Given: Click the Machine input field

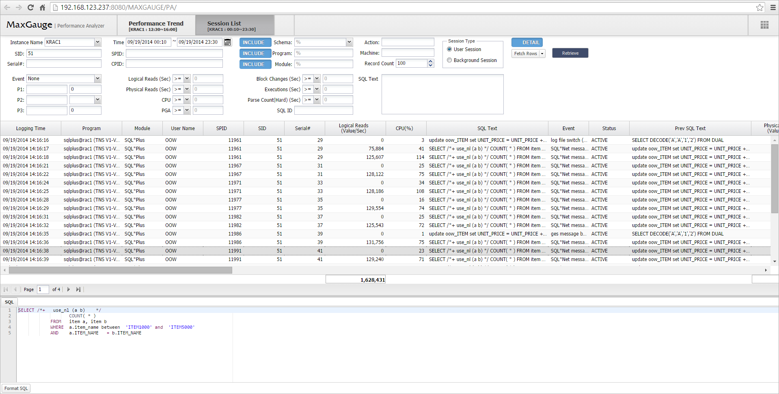Looking at the screenshot, I should (408, 53).
